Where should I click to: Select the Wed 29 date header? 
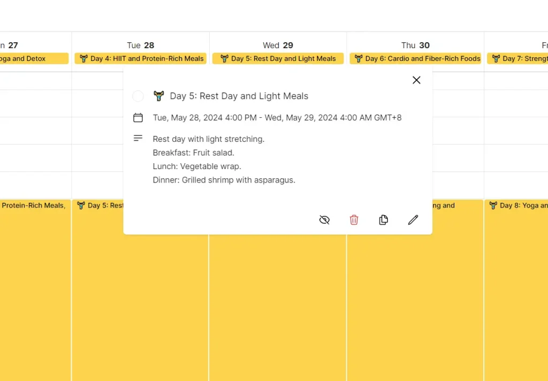click(278, 45)
